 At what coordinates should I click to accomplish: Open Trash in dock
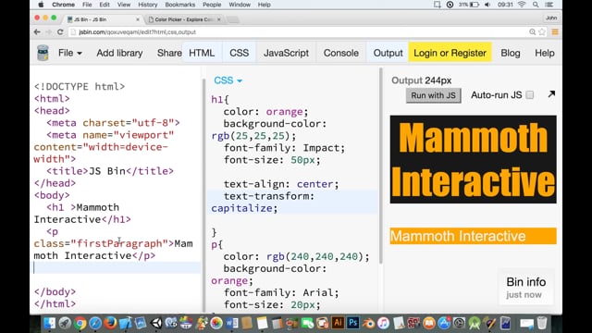542,323
